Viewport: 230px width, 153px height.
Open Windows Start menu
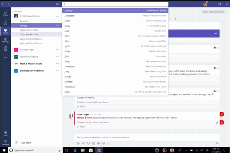(x=4, y=150)
